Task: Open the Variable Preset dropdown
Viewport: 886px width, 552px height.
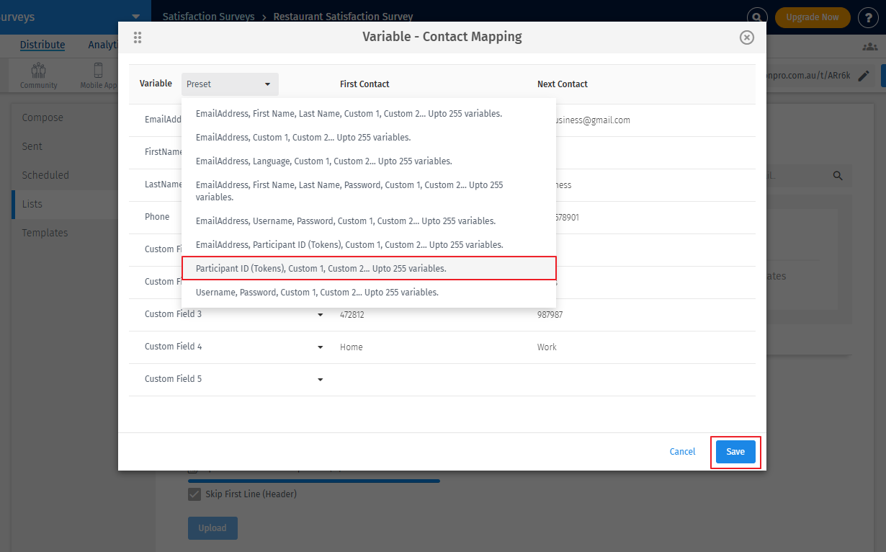Action: (x=230, y=84)
